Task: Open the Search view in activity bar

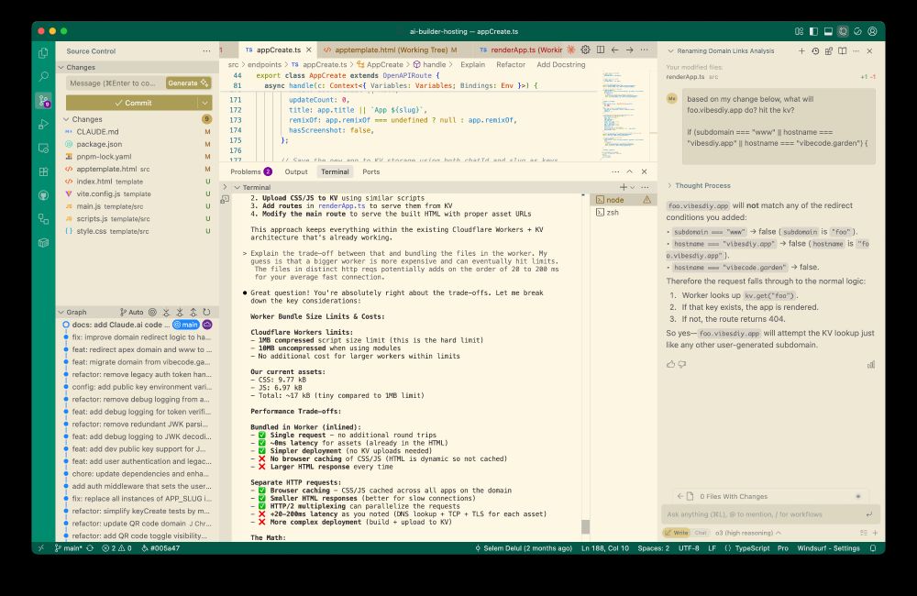Action: pyautogui.click(x=43, y=77)
